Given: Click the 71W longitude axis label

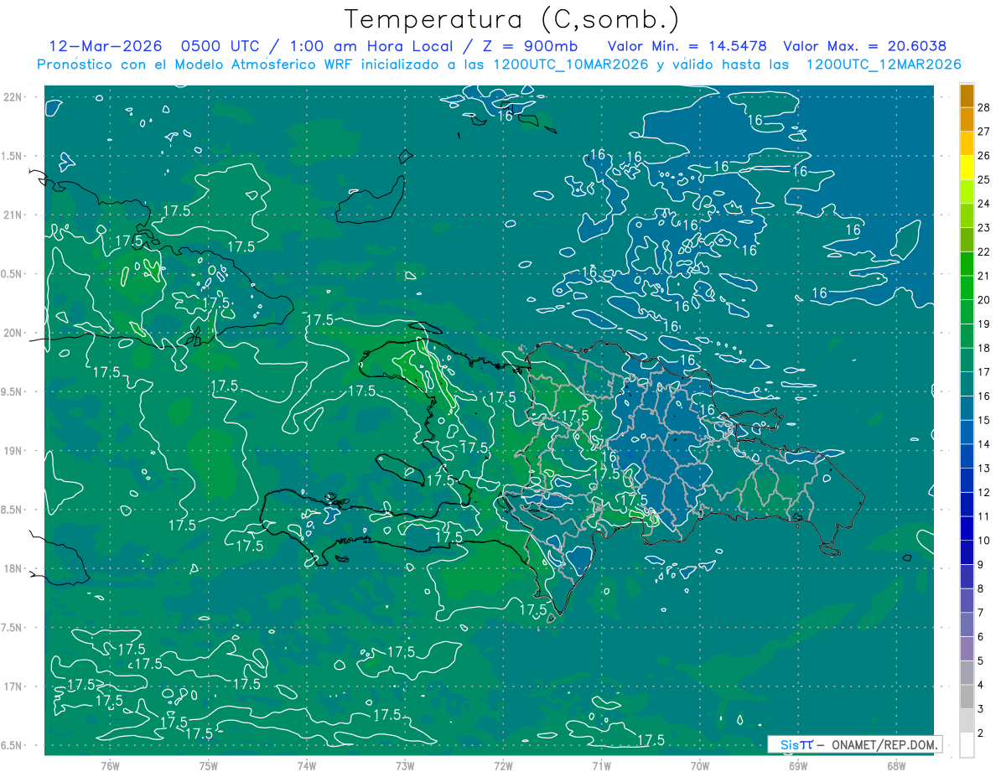Looking at the screenshot, I should 601,766.
